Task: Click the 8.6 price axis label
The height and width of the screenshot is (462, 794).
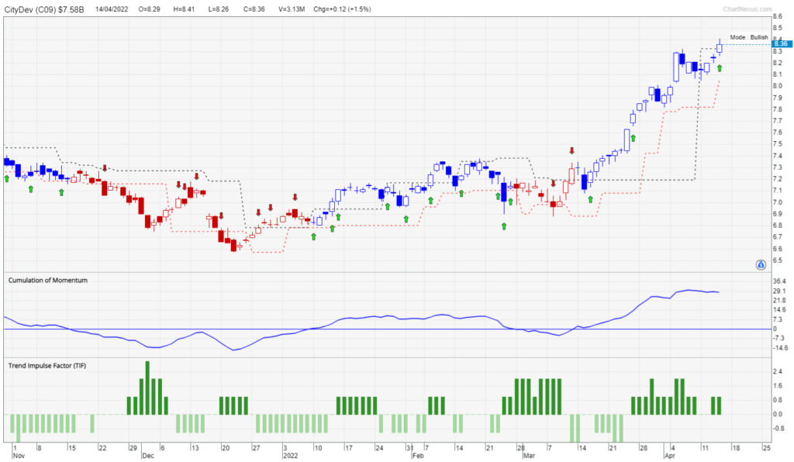Action: tap(778, 17)
